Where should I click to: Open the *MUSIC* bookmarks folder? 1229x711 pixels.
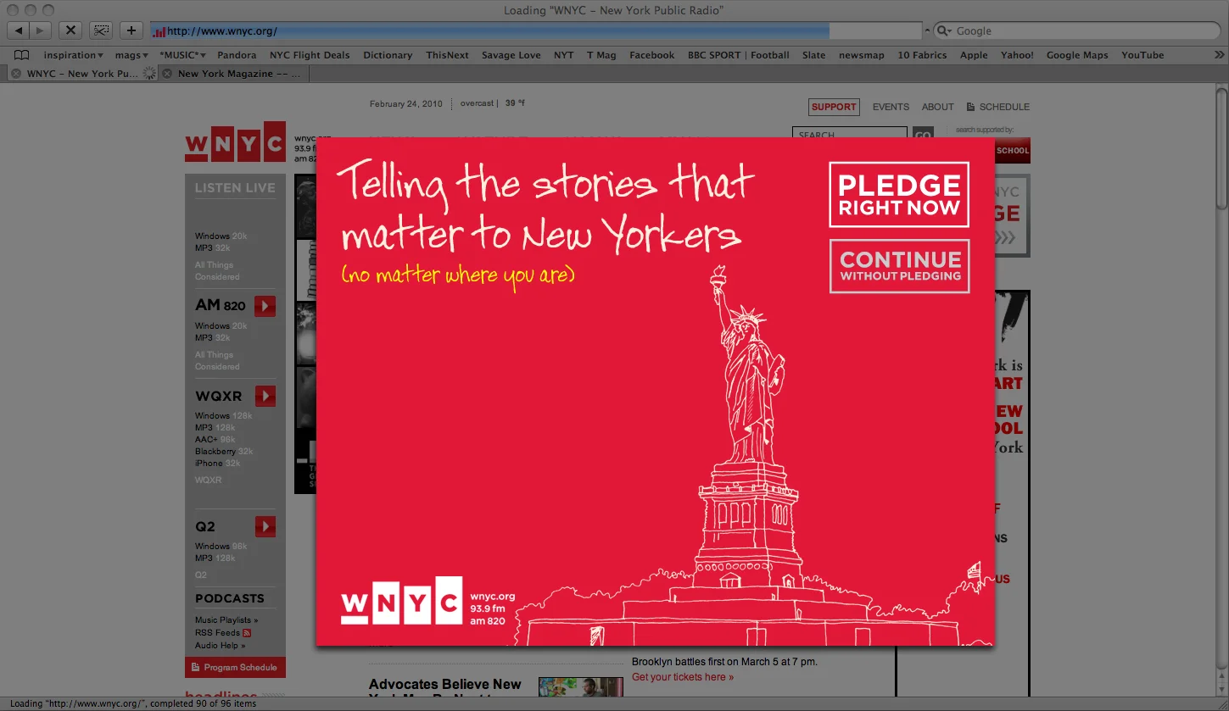(183, 55)
